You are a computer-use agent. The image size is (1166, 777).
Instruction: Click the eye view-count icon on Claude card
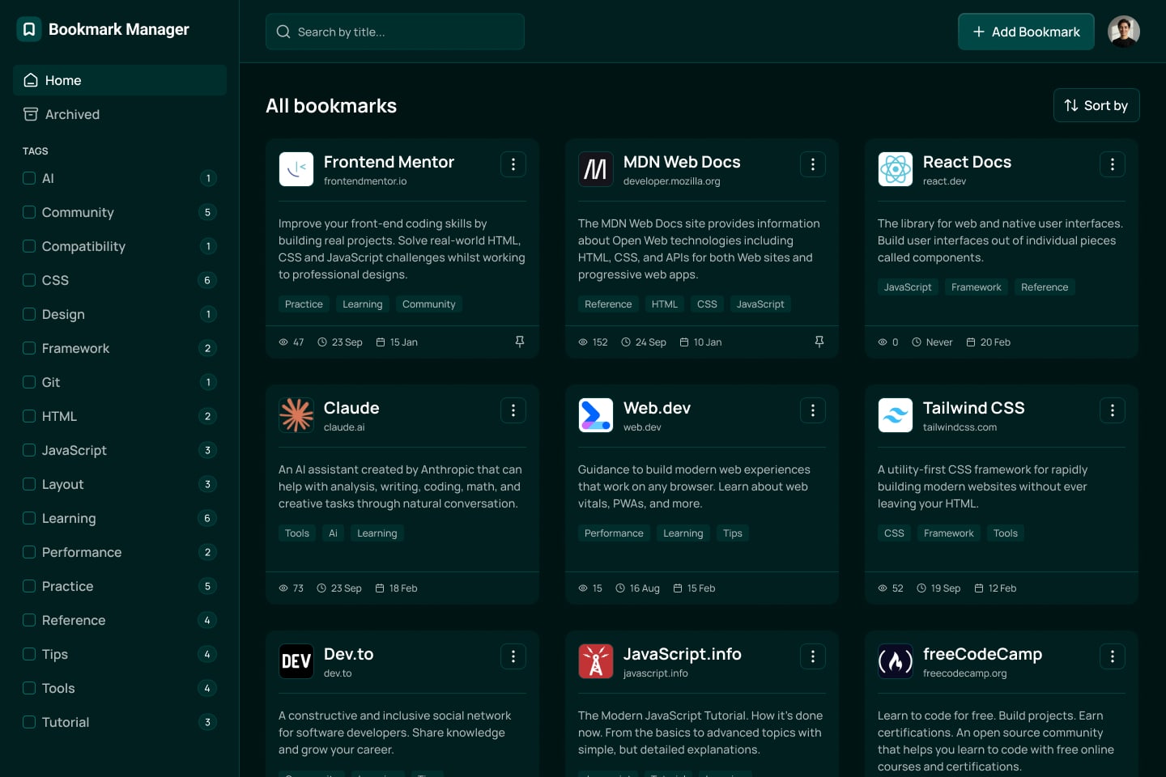(283, 588)
